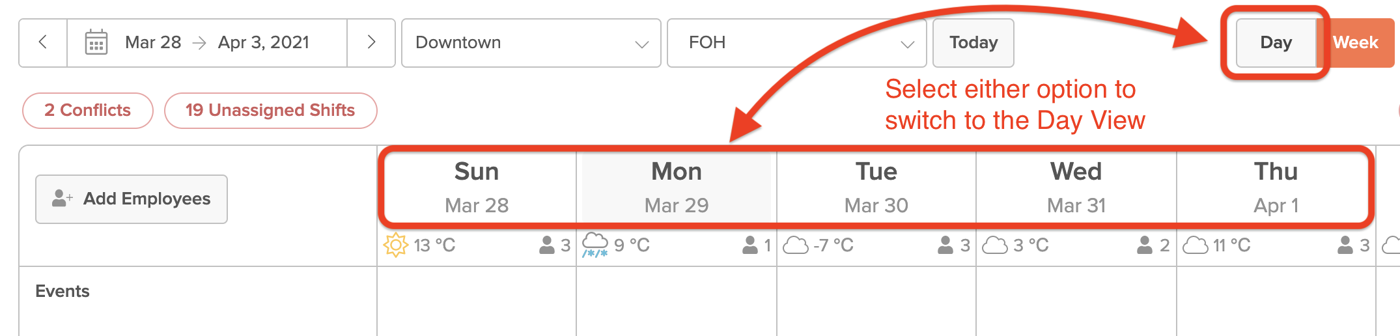1400x336 pixels.
Task: Click the Events cell under Tuesday
Action: tap(876, 300)
